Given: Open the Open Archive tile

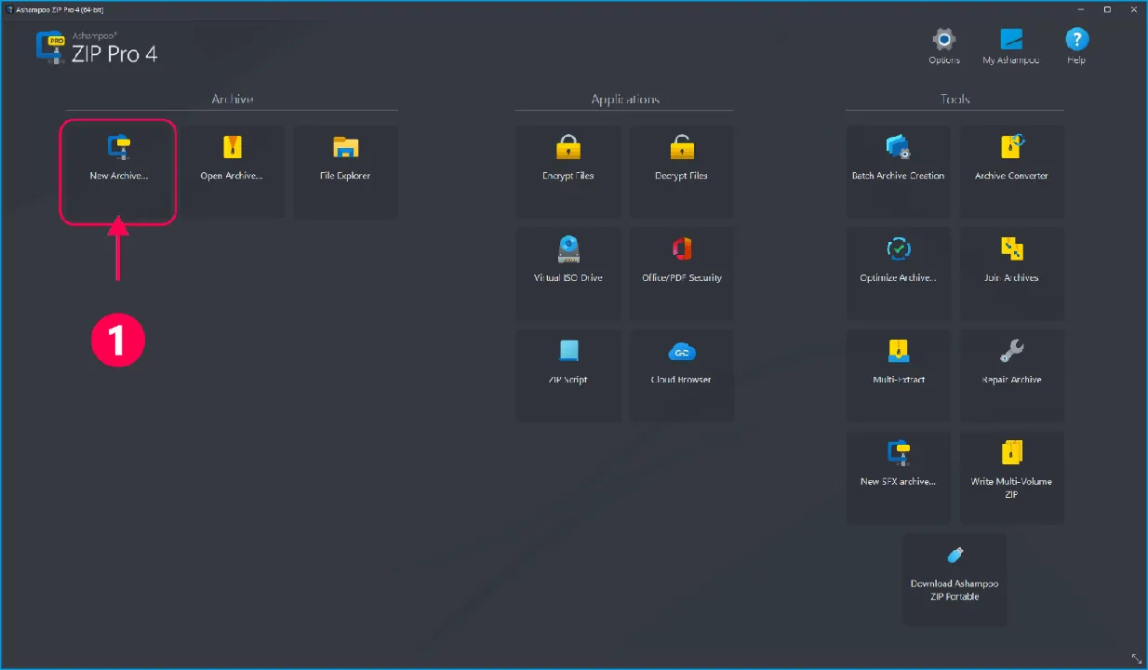Looking at the screenshot, I should (x=232, y=172).
